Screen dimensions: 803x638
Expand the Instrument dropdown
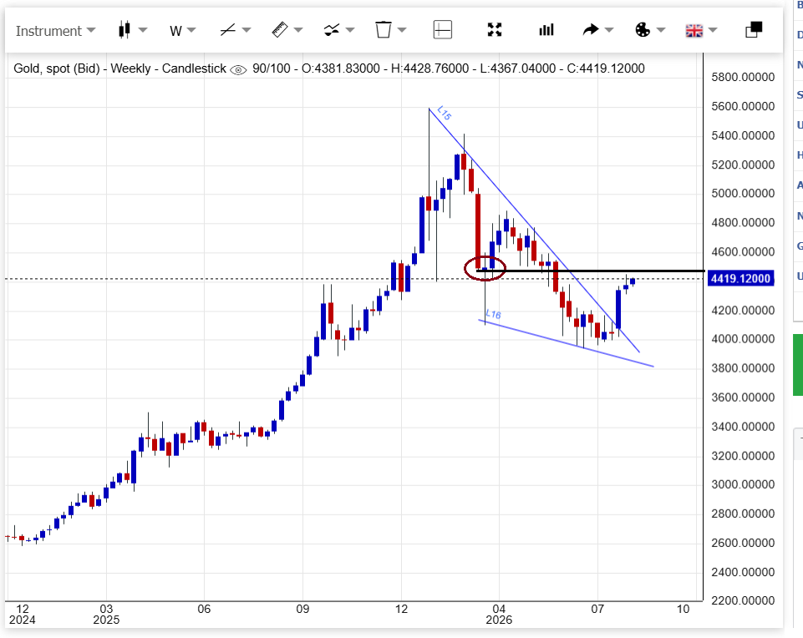(55, 31)
